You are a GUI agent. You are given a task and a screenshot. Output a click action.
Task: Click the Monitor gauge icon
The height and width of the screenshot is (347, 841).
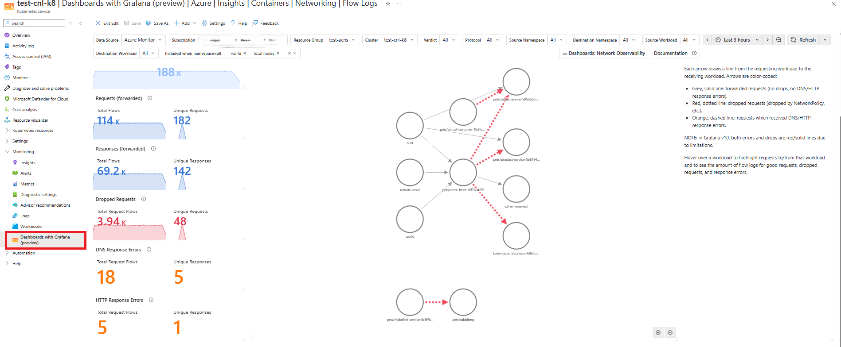point(7,77)
